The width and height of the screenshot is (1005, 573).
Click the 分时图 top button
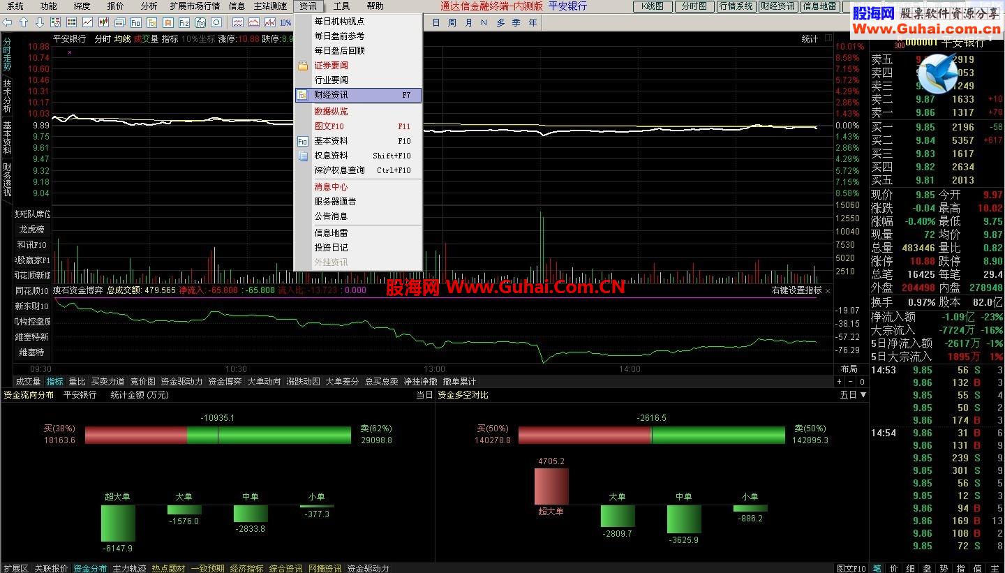coord(694,6)
